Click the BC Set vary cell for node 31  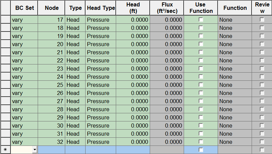click(24, 134)
